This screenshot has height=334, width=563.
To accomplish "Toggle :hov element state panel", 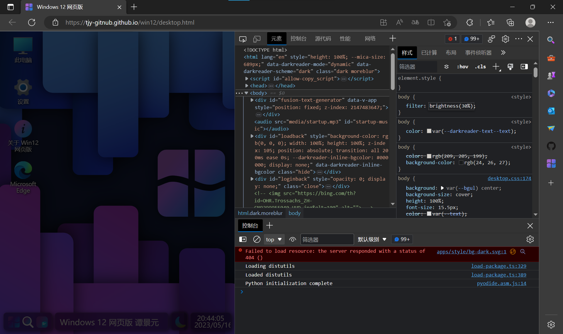I will point(462,67).
